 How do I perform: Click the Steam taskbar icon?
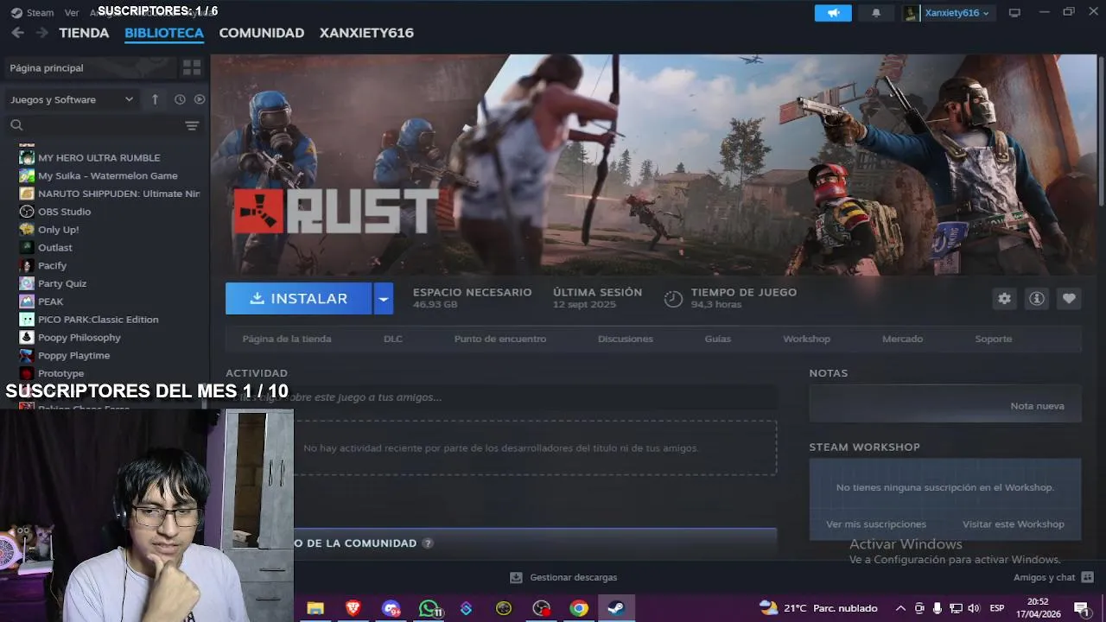(x=616, y=608)
